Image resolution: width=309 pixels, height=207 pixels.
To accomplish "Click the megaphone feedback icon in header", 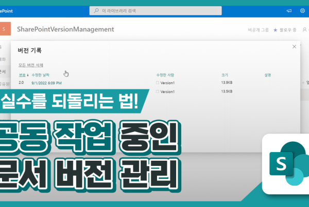I will click(x=288, y=11).
